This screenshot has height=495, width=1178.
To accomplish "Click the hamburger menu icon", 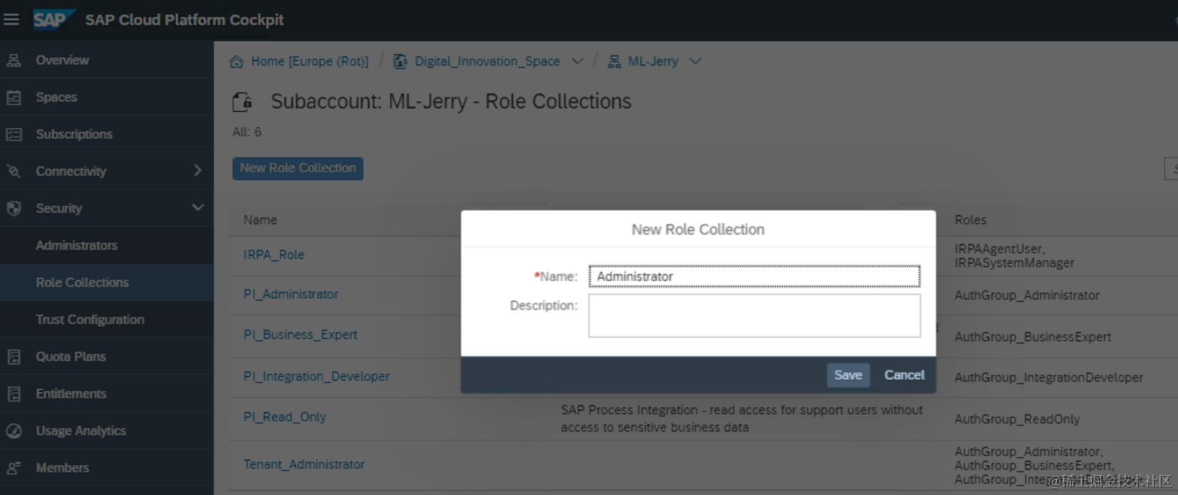I will click(x=11, y=19).
